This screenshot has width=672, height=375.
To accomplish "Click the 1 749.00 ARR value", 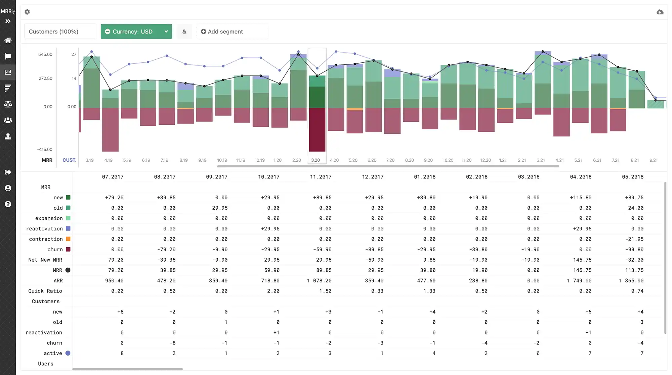I will 579,280.
